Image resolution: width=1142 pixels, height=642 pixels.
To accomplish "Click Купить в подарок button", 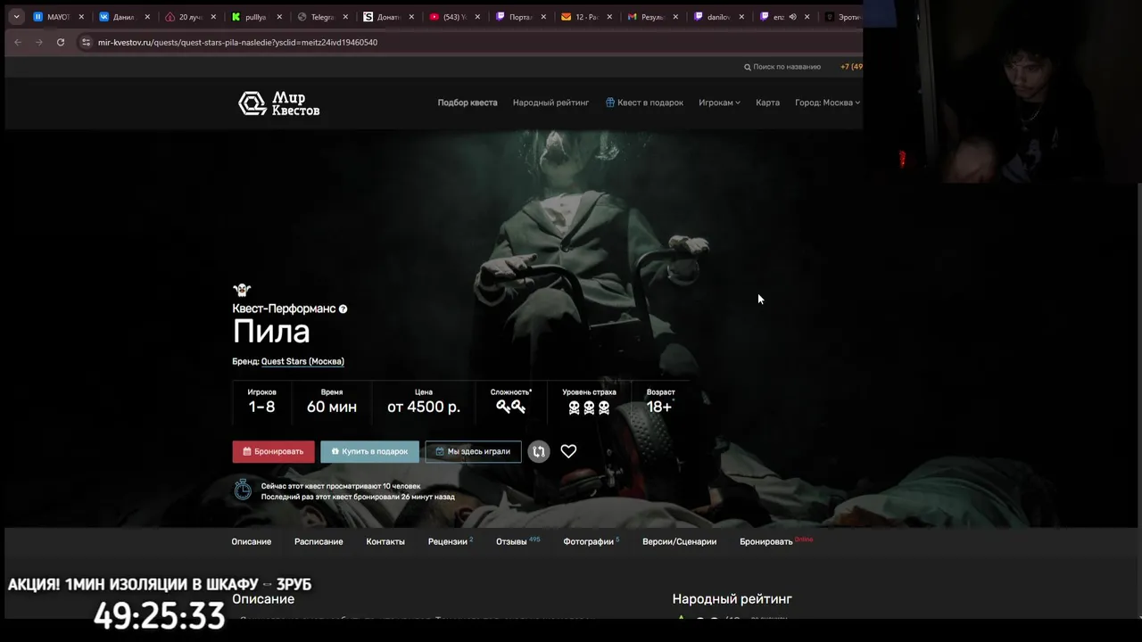I will point(369,451).
